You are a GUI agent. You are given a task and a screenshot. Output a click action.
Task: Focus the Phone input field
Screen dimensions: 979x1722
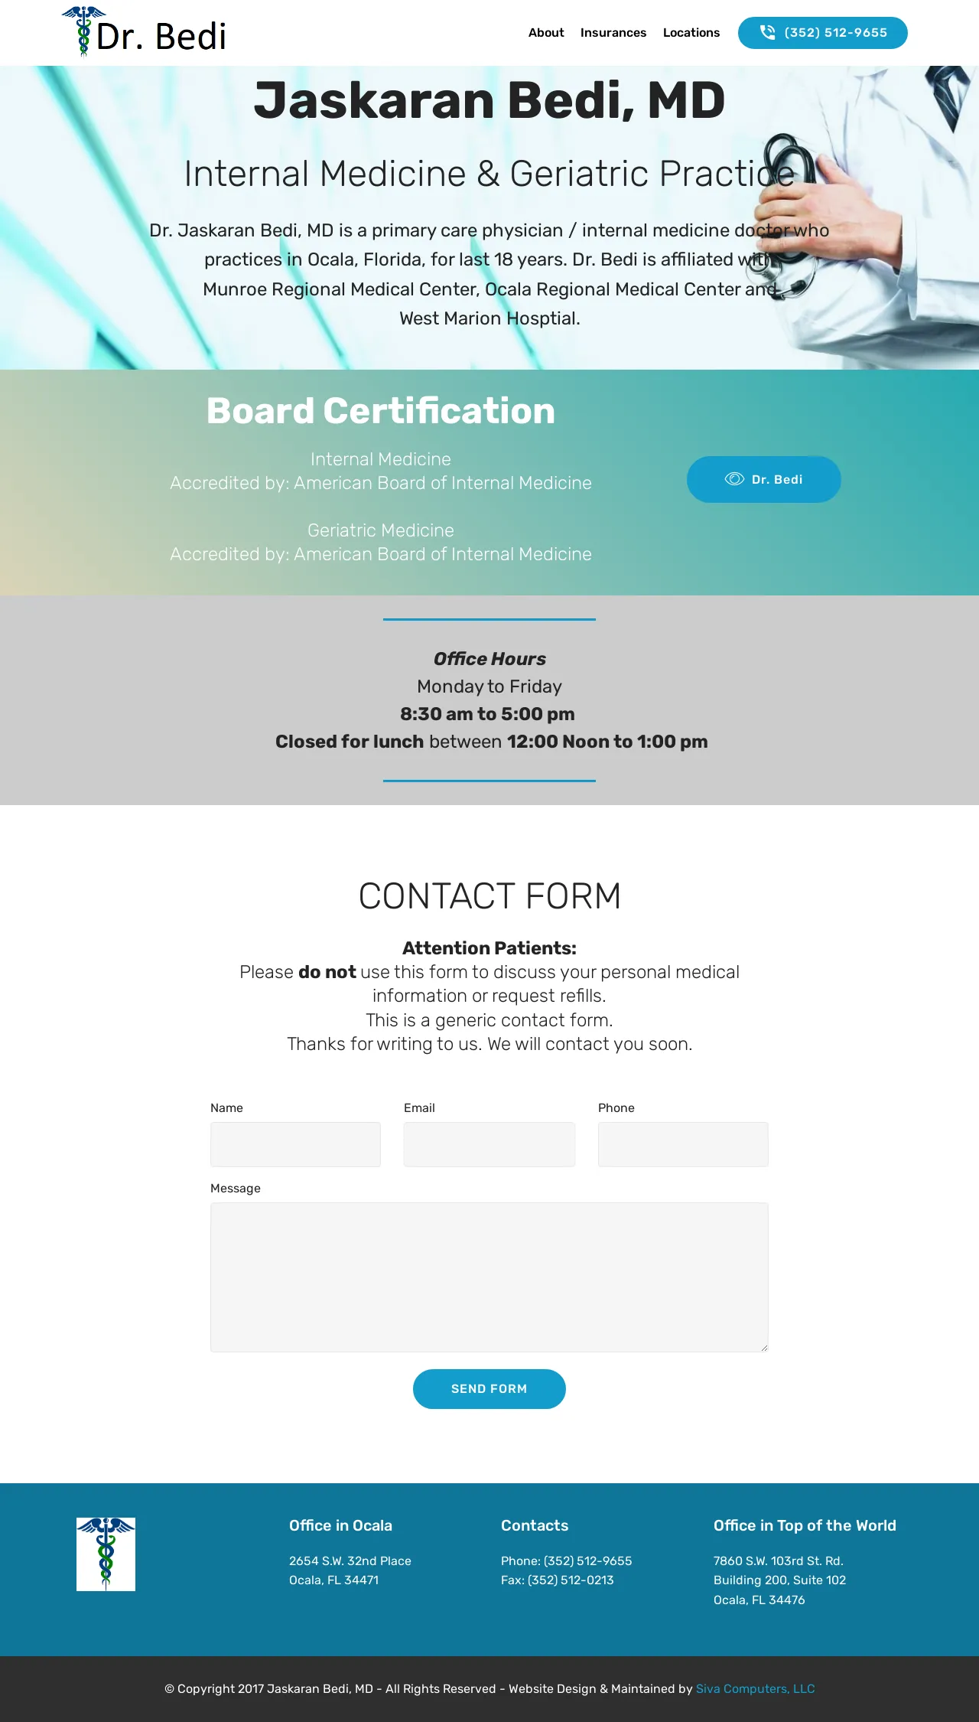(x=683, y=1144)
